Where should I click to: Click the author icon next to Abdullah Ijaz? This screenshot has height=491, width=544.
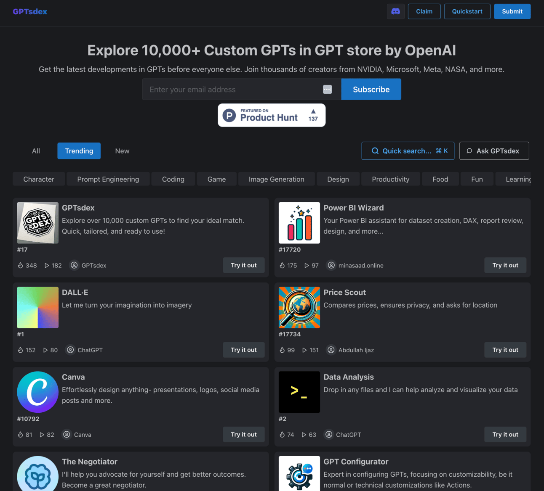coord(331,350)
